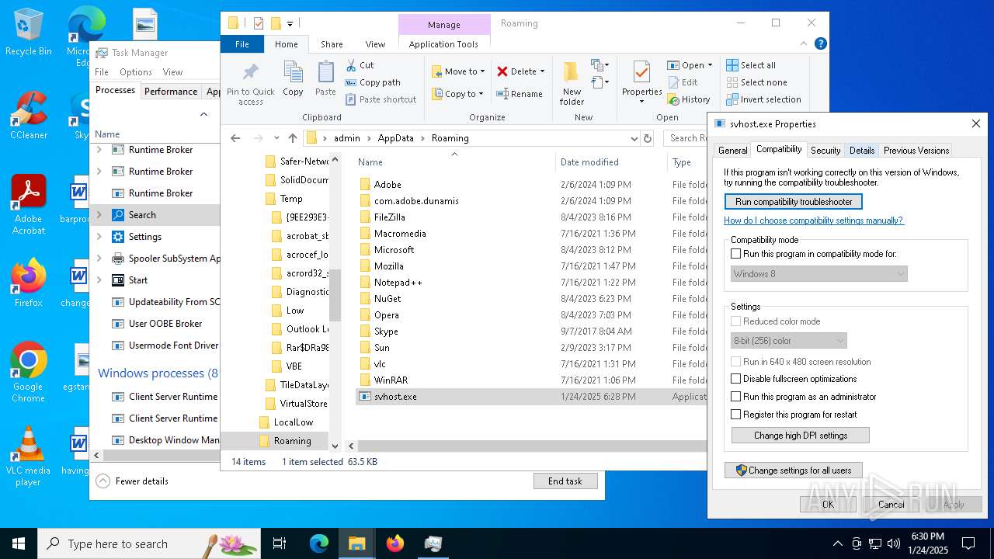Expand the Search process in Task Manager
Screen dimensions: 994x559
point(99,215)
